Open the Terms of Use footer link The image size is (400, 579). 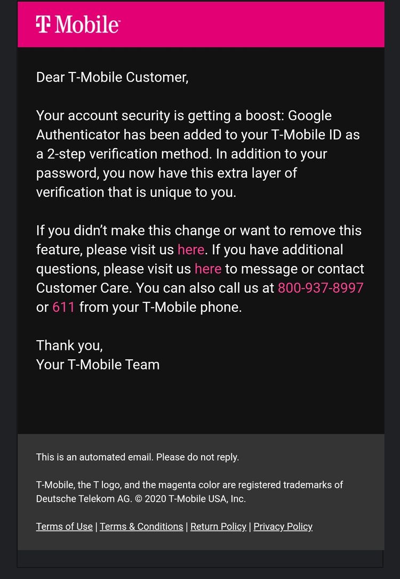[64, 527]
